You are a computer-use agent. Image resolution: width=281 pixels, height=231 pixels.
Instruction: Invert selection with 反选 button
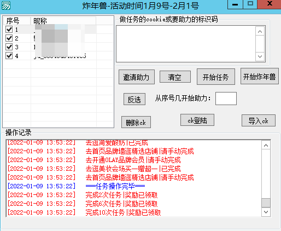pyautogui.click(x=134, y=99)
